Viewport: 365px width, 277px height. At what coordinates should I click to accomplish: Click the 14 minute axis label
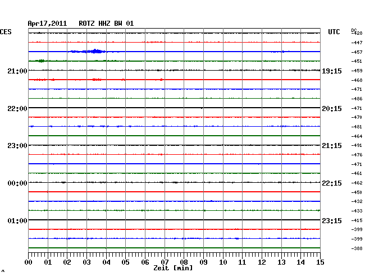pyautogui.click(x=300, y=262)
